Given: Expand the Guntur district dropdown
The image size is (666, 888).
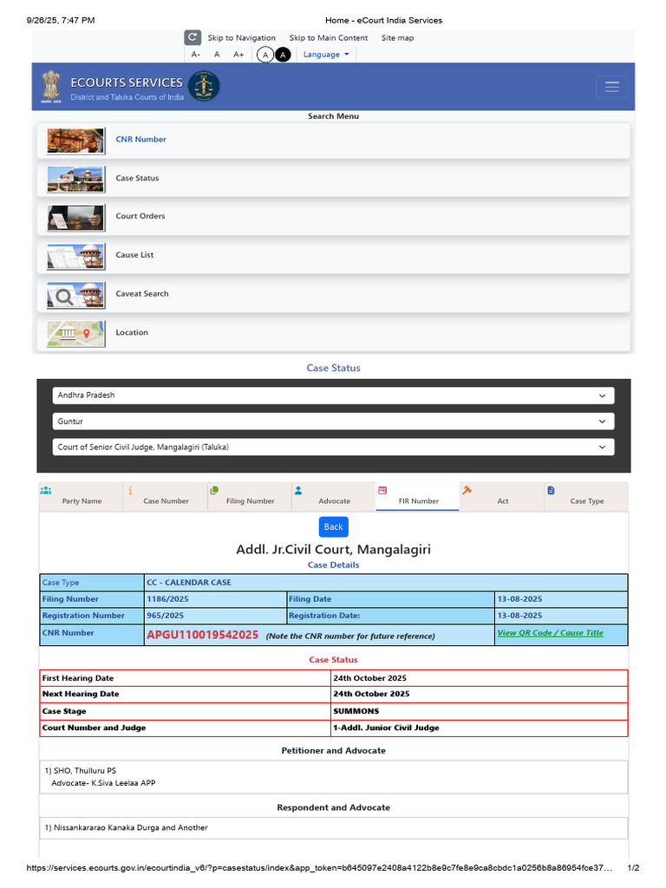Looking at the screenshot, I should tap(333, 421).
